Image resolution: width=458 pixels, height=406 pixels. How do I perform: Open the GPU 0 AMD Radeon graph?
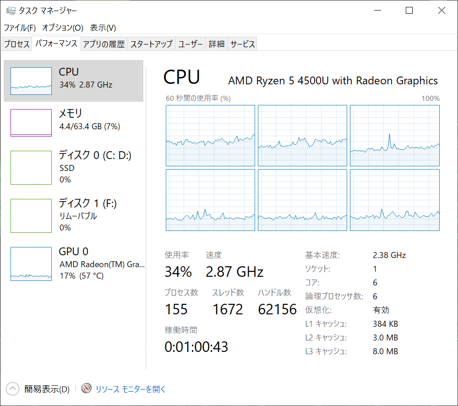click(31, 264)
